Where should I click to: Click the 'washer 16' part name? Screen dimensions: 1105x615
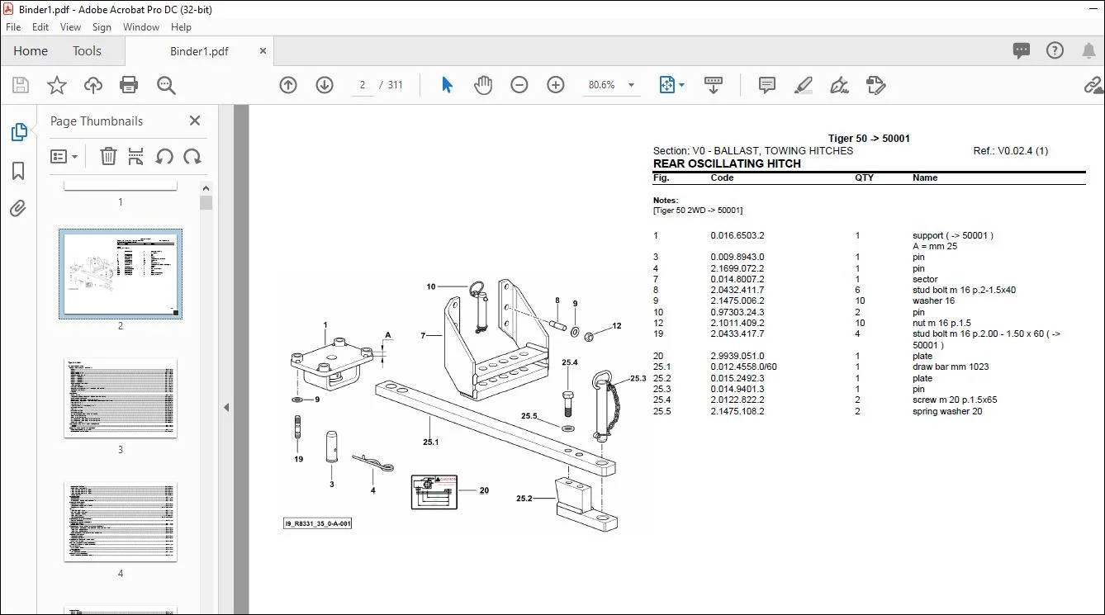(x=933, y=301)
